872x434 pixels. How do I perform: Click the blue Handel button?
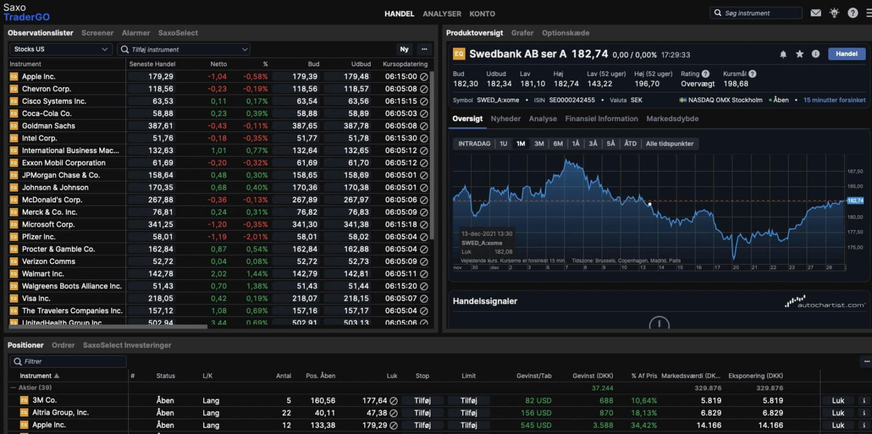846,54
